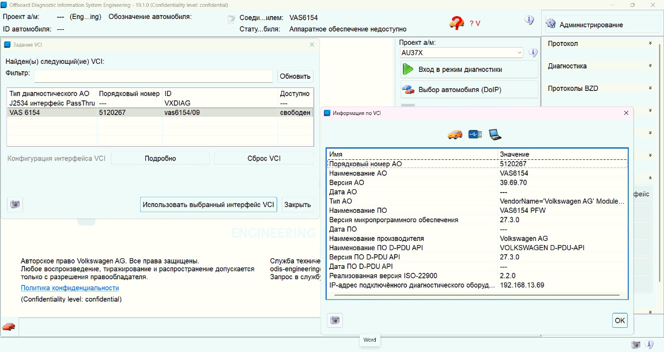Screen dimensions: 664x352
Task: Select the Наименование ПО row
Action: point(477,211)
